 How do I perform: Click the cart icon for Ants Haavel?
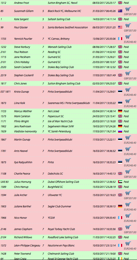[x=128, y=149]
